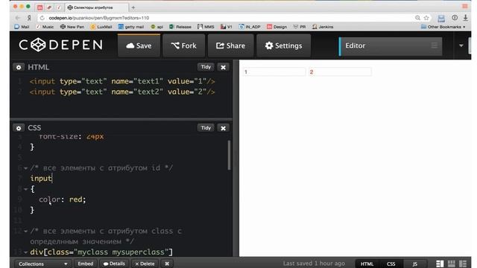Collapse the CSS comment fold at line 12
The height and width of the screenshot is (268, 477).
[26, 232]
